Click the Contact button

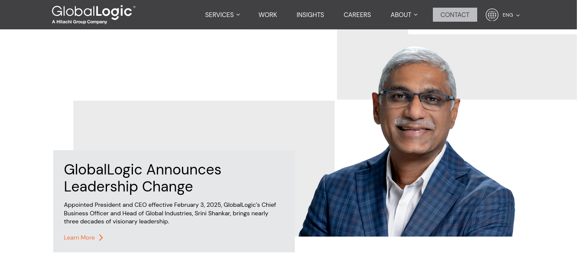pyautogui.click(x=455, y=15)
